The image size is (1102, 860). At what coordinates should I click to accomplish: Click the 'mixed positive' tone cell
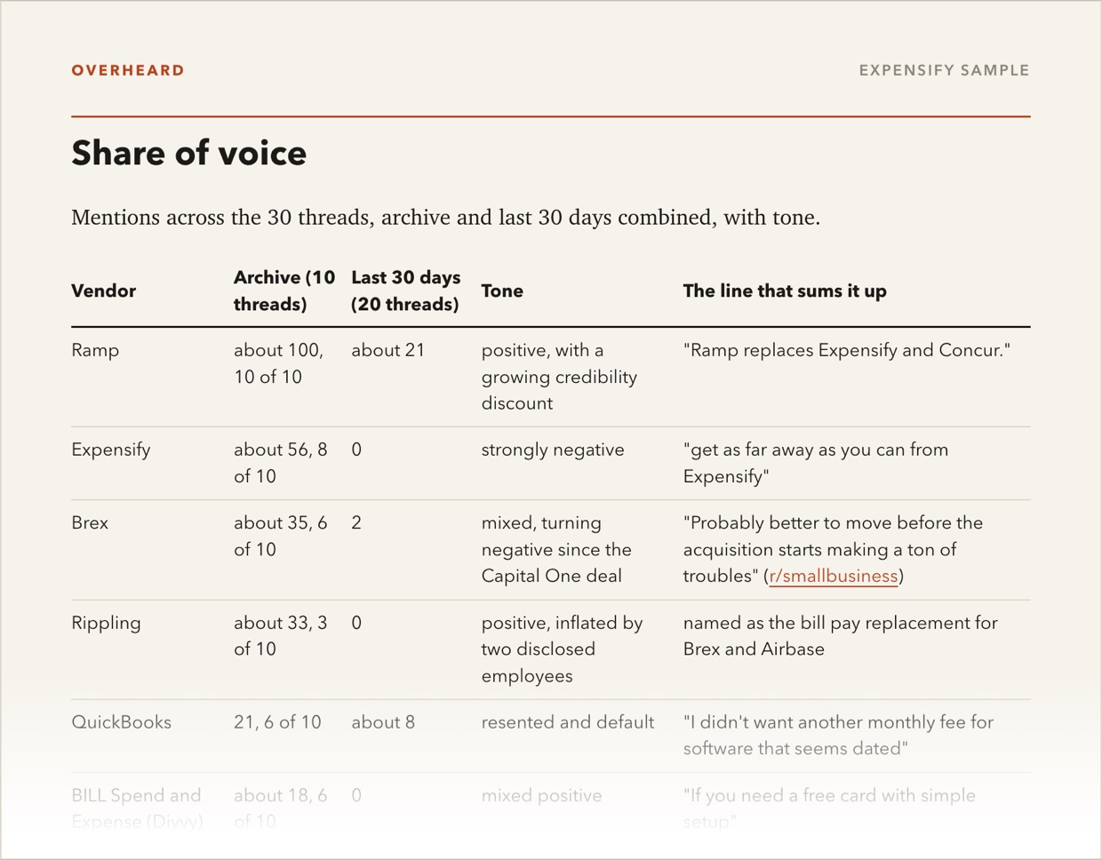click(541, 795)
